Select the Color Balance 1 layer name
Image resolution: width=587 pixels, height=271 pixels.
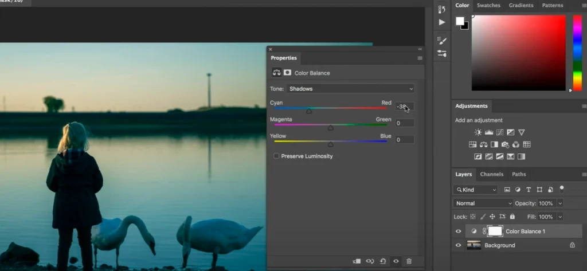(525, 231)
